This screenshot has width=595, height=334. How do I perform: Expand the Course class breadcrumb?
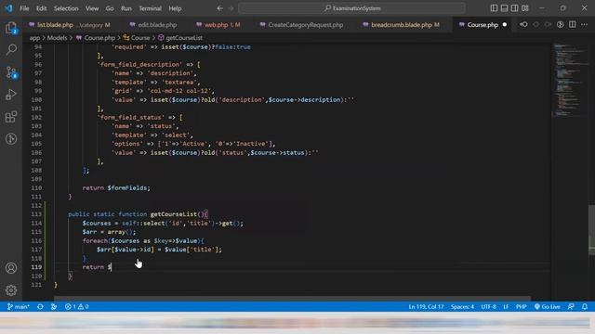tap(137, 38)
